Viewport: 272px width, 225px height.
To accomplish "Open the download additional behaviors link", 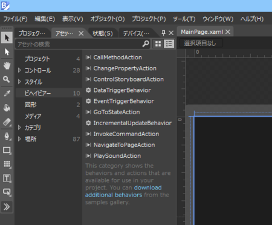I will [123, 191].
